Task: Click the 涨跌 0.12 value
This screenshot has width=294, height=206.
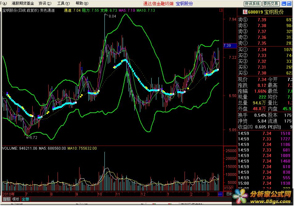Action: tap(262, 85)
